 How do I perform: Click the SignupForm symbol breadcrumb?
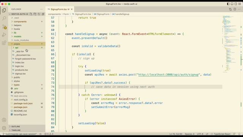102,14
